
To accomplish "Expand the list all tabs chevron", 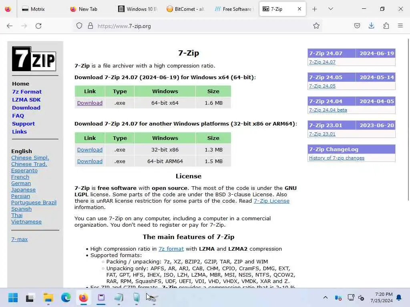I will point(331,9).
